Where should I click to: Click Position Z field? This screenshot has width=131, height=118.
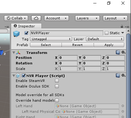point(115,58)
